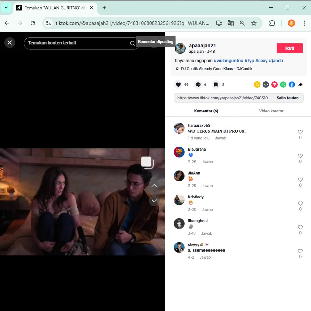
Task: Close the TikTok video viewer with X
Action: point(9,43)
